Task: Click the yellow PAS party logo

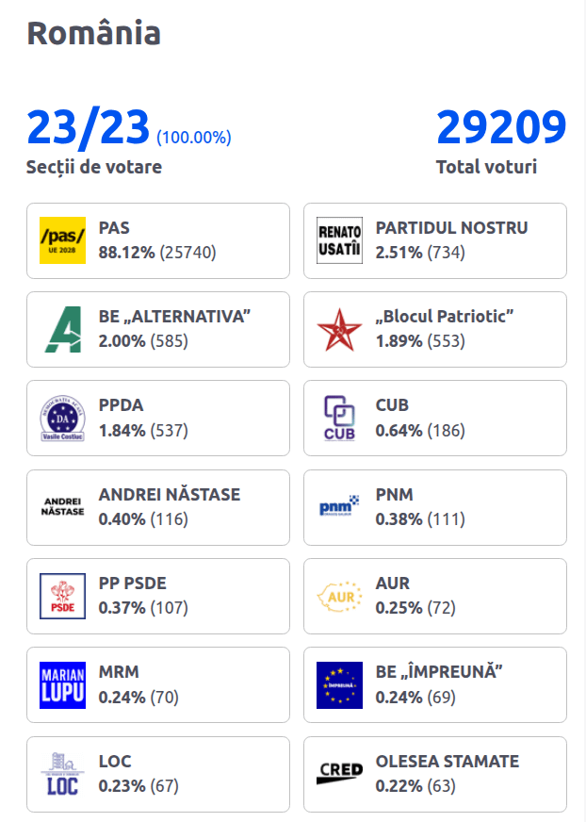Action: tap(62, 240)
